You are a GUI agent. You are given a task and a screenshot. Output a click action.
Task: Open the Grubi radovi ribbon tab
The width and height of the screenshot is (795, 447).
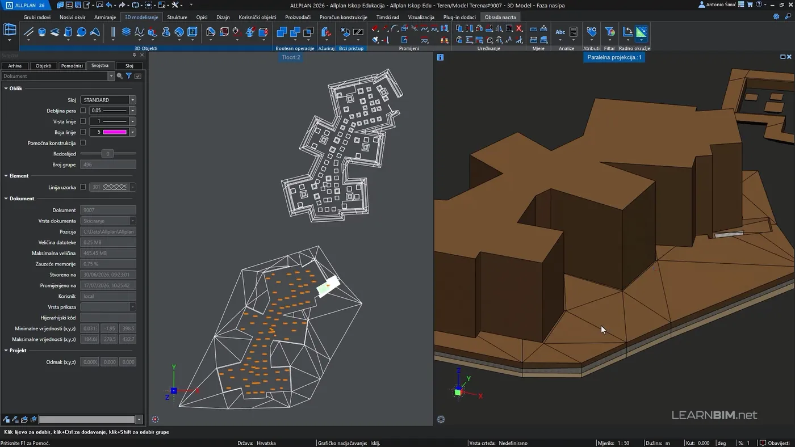(37, 17)
